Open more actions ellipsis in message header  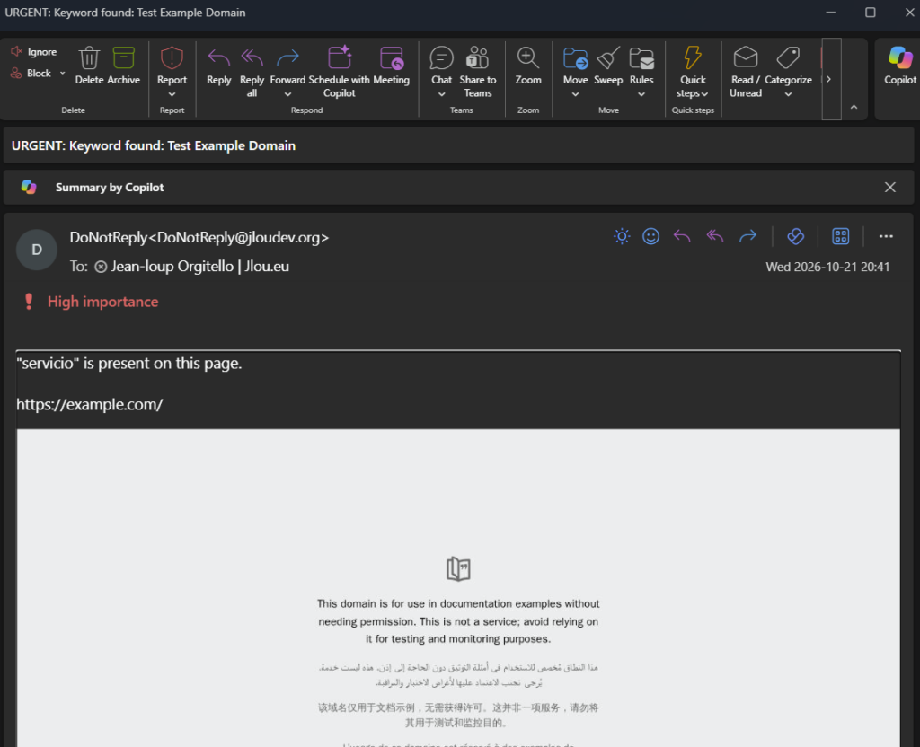click(885, 236)
